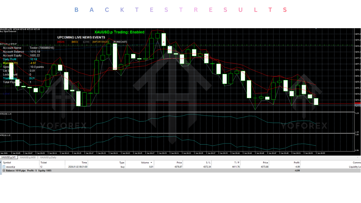Click the tab scroll left arrow

click(358, 157)
